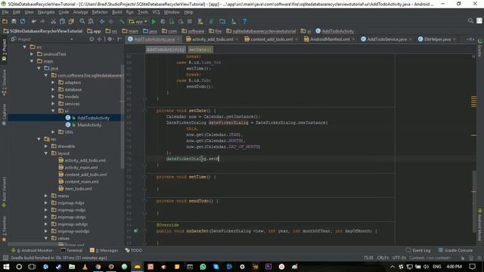Image resolution: width=484 pixels, height=272 pixels.
Task: Click collapse all icon in Project panel
Action: 99,39
